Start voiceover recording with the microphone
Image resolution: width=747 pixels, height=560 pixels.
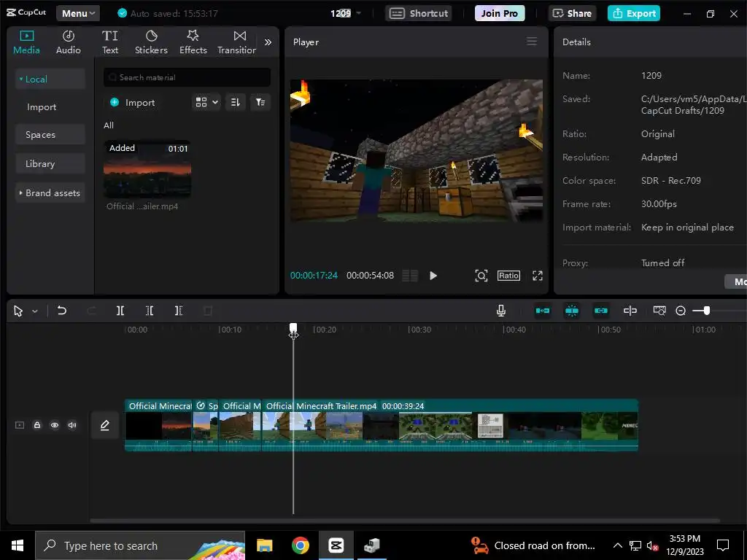[500, 311]
